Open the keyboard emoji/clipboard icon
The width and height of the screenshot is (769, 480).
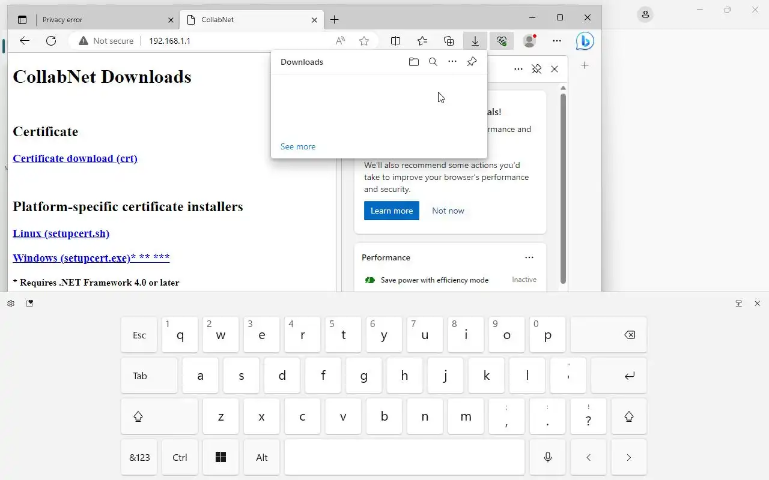[x=29, y=304]
